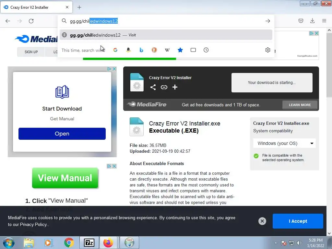This screenshot has height=249, width=332.
Task: Click the SIGN UP tab on MediaFire
Action: pos(31,52)
